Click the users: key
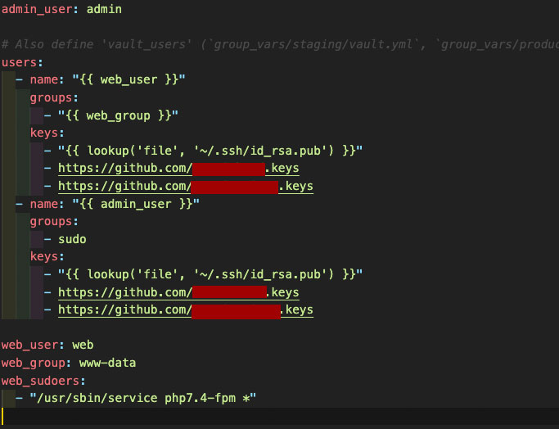The height and width of the screenshot is (429, 559). (x=22, y=62)
